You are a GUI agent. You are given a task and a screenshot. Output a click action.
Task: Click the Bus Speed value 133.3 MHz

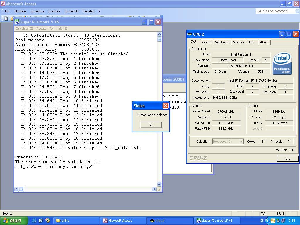pyautogui.click(x=226, y=123)
